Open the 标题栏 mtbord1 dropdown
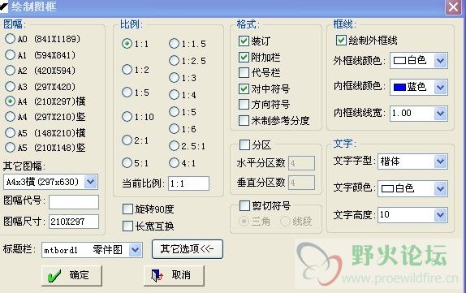Viewport: 466px width, 293px height. coord(136,250)
